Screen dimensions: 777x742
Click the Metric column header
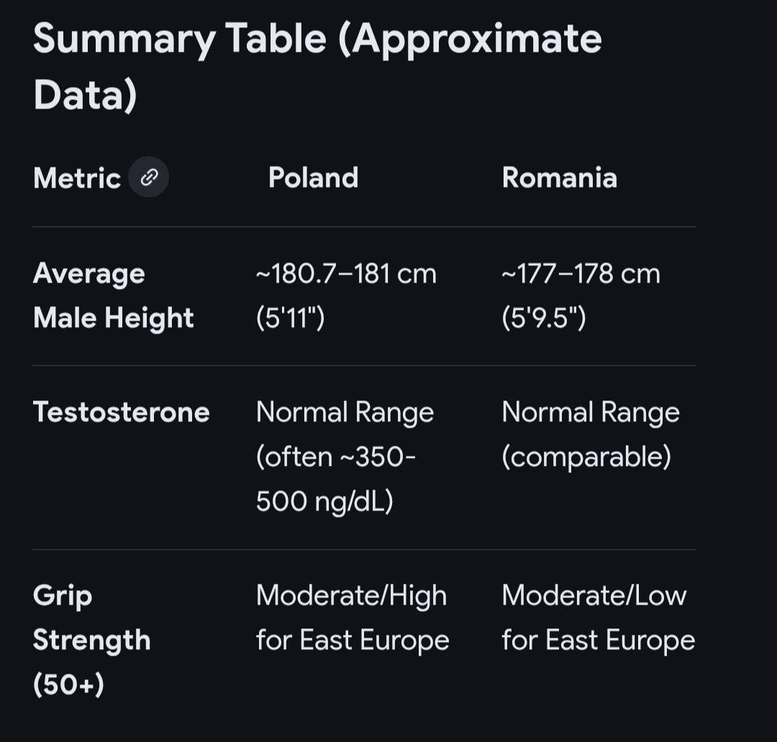[77, 178]
